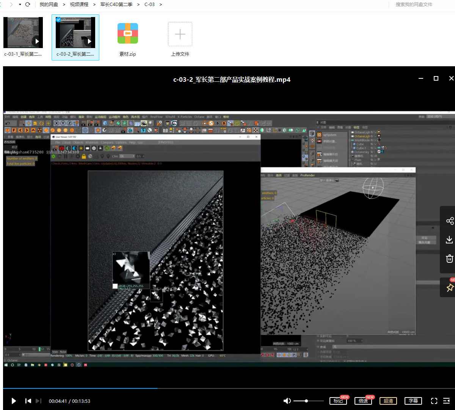
Task: Click the download icon in the right sidebar
Action: 450,240
